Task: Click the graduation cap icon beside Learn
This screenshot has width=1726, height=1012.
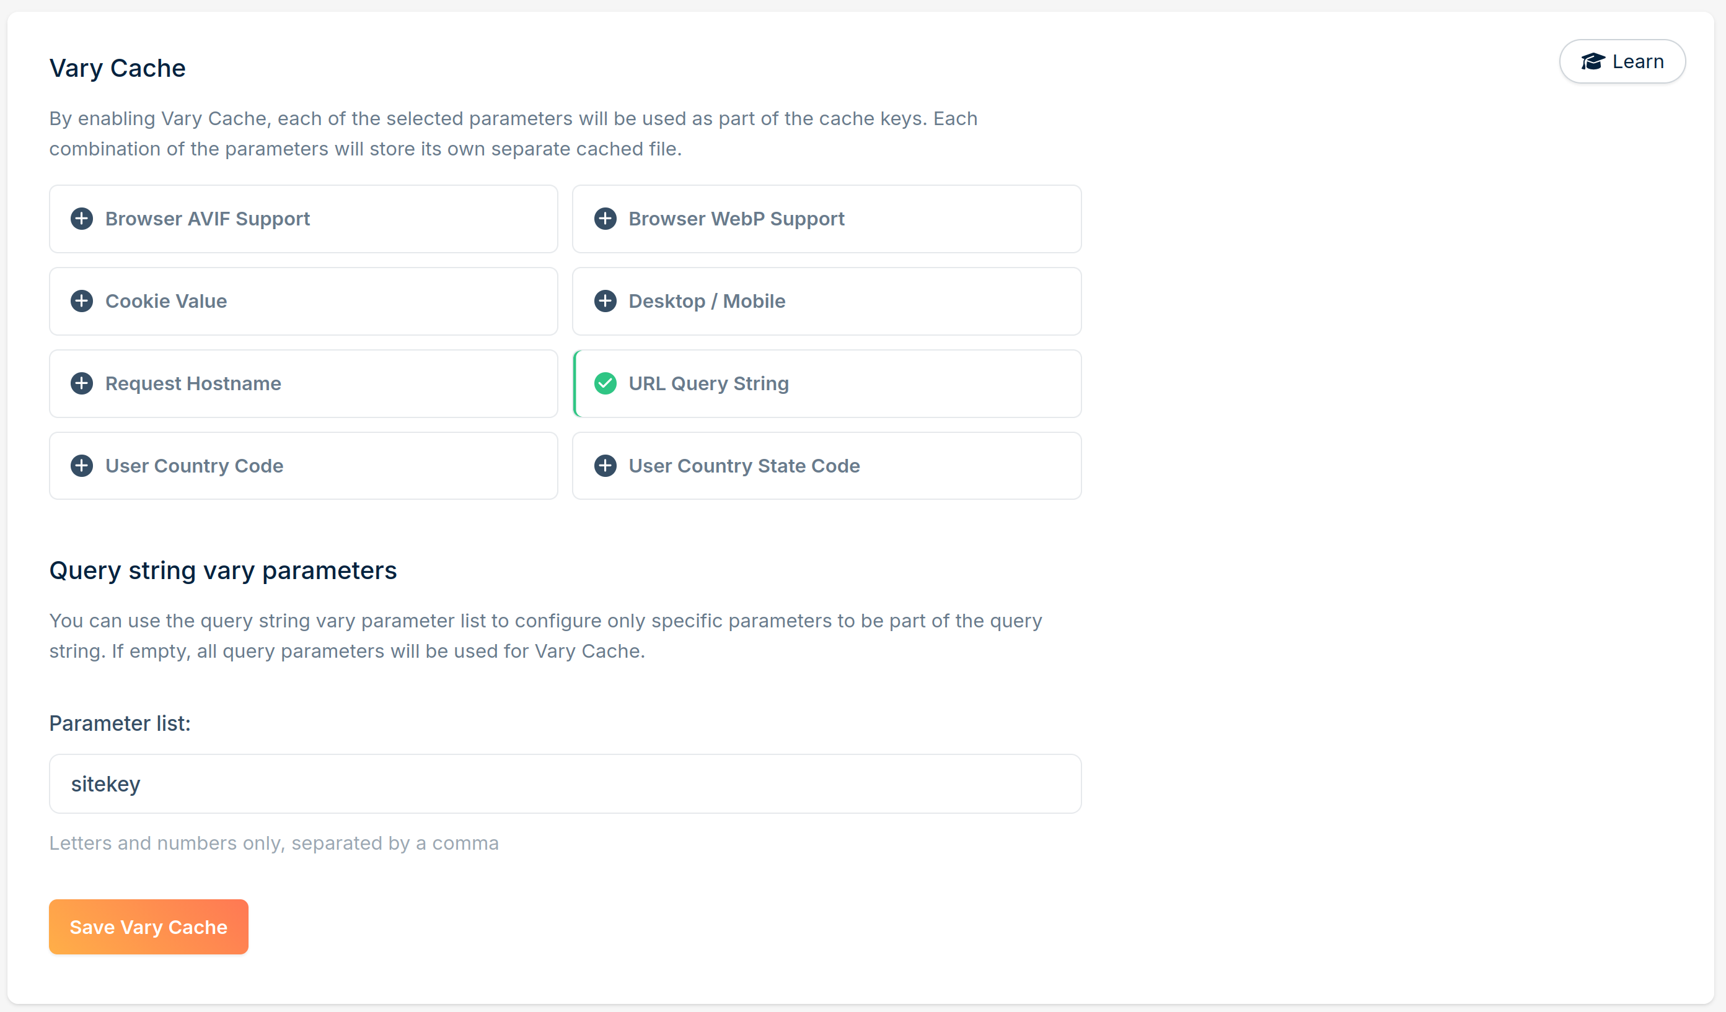Action: pyautogui.click(x=1594, y=61)
